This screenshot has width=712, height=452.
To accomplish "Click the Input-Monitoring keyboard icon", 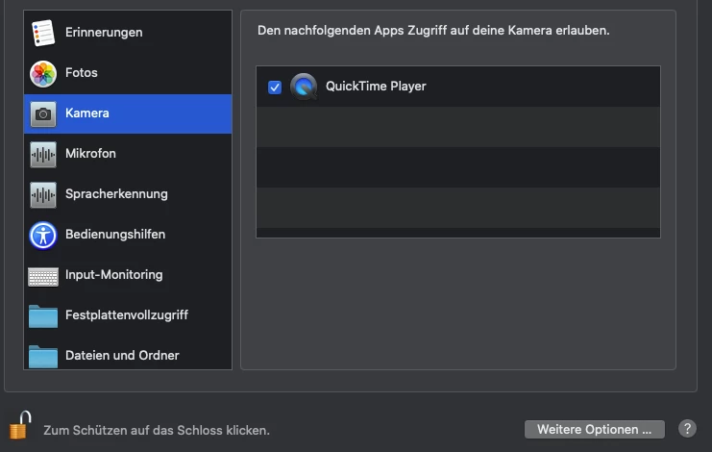I will [43, 276].
